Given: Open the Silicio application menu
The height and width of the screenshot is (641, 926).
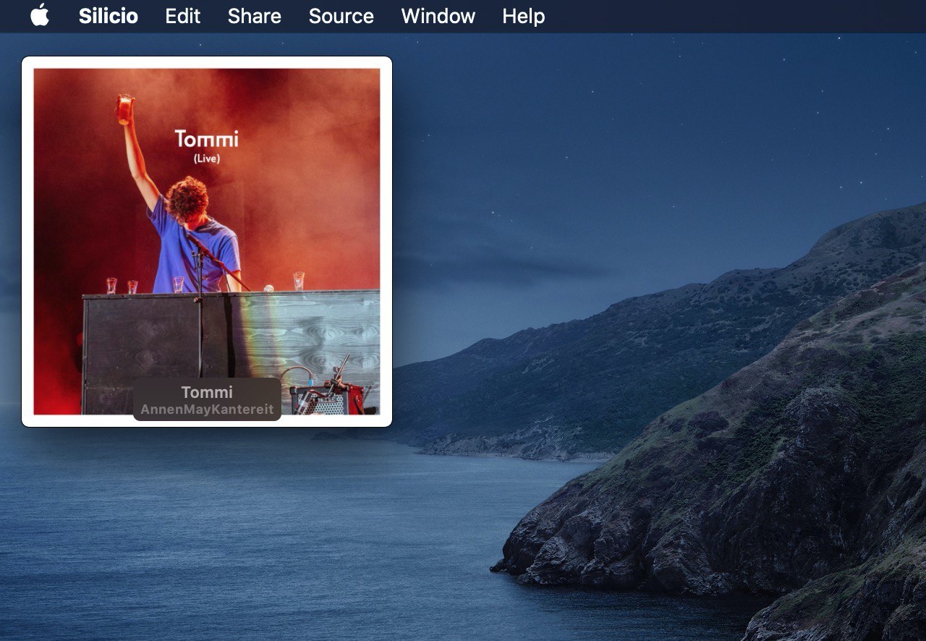Looking at the screenshot, I should (109, 16).
